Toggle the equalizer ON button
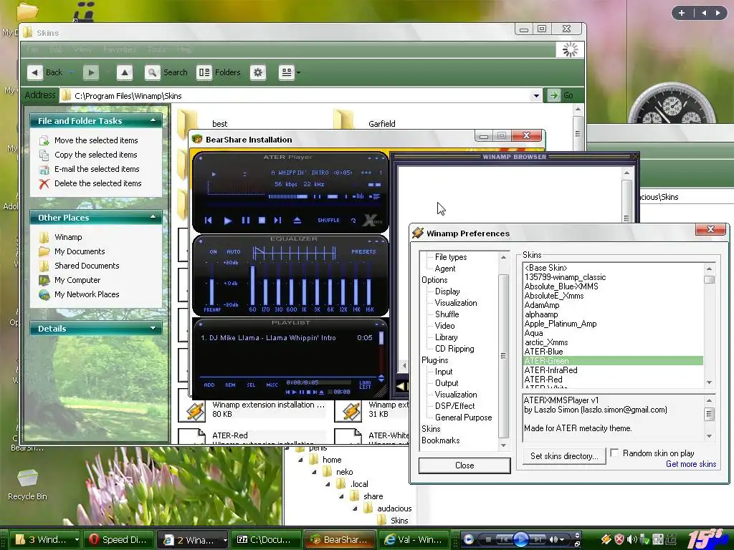The width and height of the screenshot is (734, 550). (x=213, y=252)
